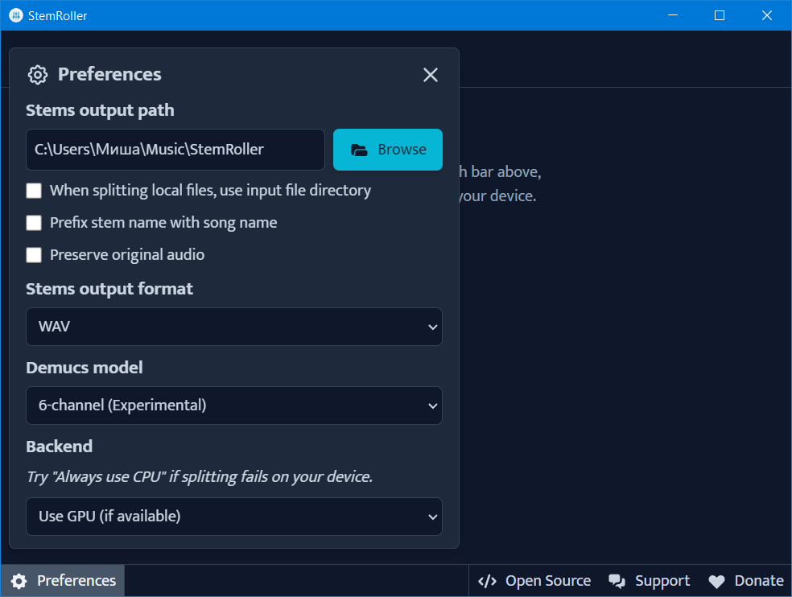792x597 pixels.
Task: Browse for a stems output folder
Action: point(388,150)
